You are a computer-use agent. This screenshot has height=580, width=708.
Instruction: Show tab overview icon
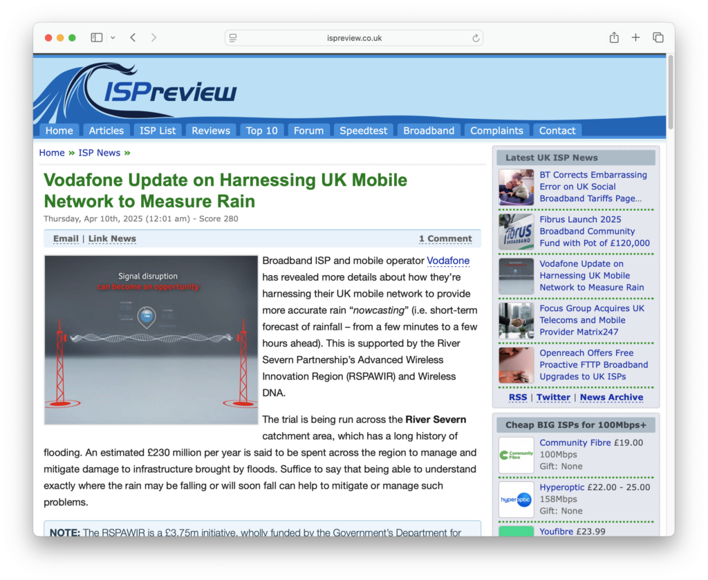tap(658, 37)
